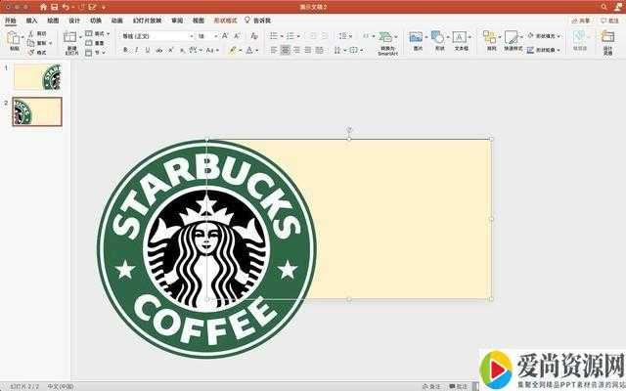Open the Shape Format (形状格式) tab
This screenshot has height=391, width=626.
coord(226,20)
